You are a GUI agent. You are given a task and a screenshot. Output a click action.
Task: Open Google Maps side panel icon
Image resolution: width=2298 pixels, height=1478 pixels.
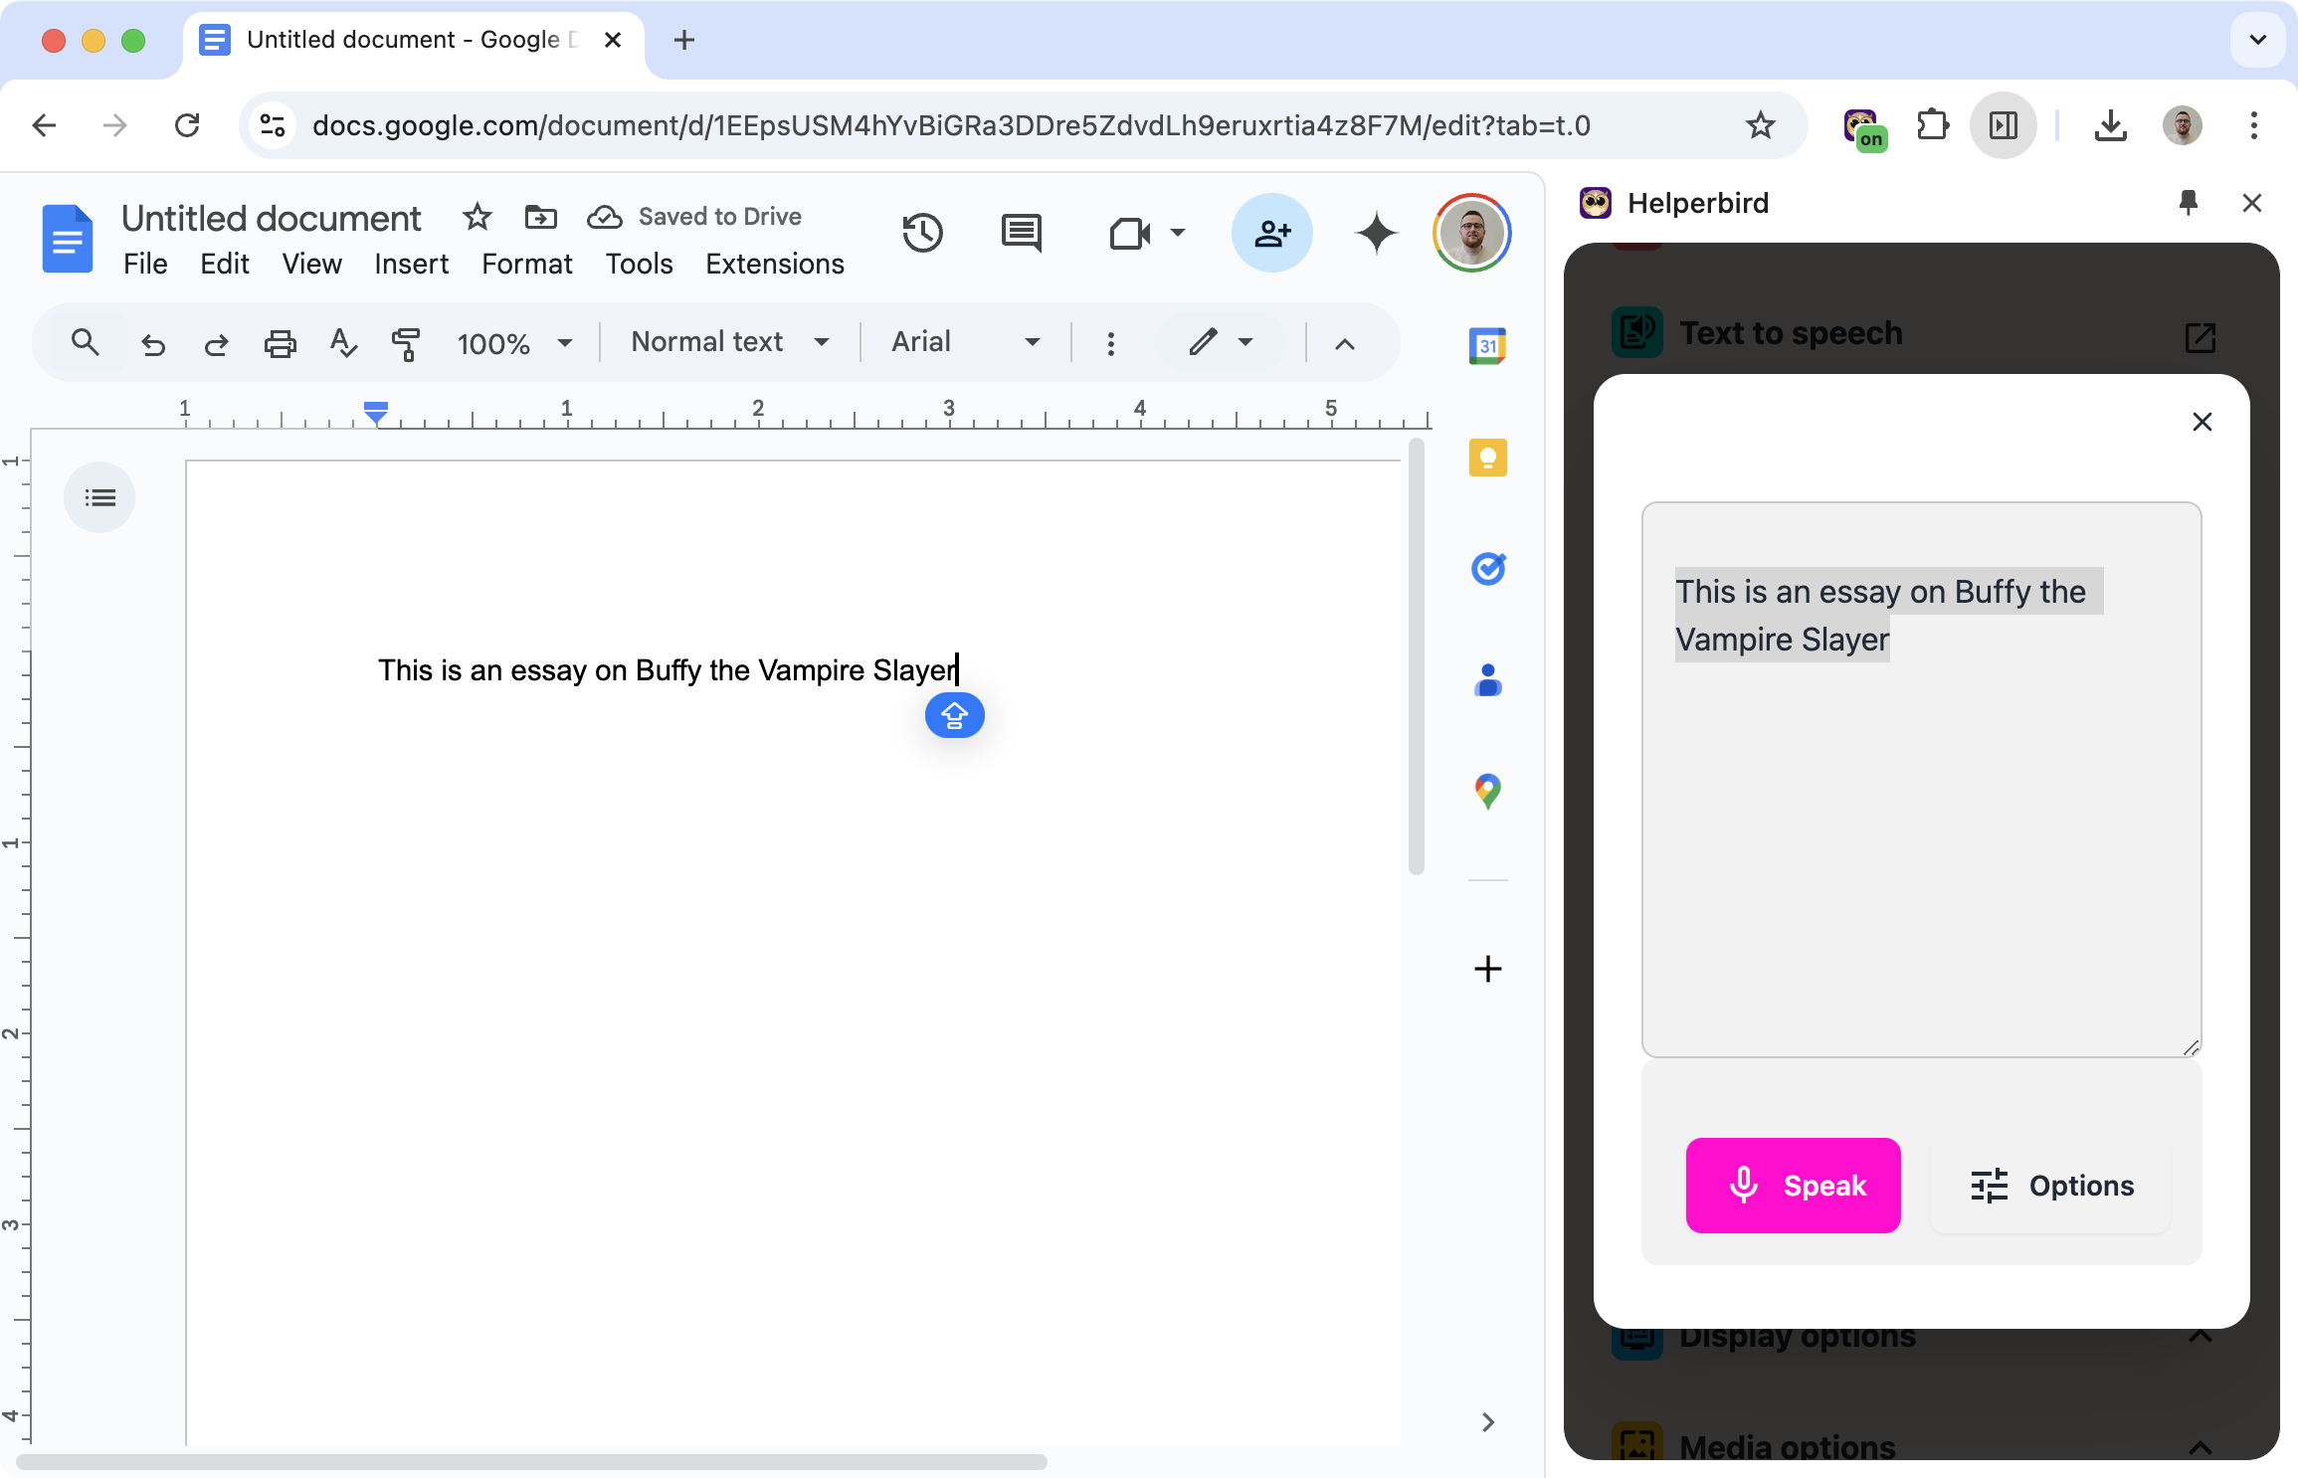click(x=1487, y=792)
